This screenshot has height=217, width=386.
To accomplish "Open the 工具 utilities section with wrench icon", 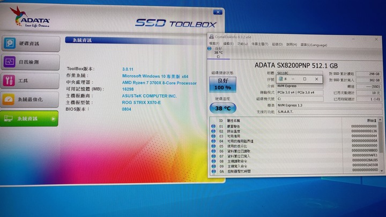I will pyautogui.click(x=30, y=80).
